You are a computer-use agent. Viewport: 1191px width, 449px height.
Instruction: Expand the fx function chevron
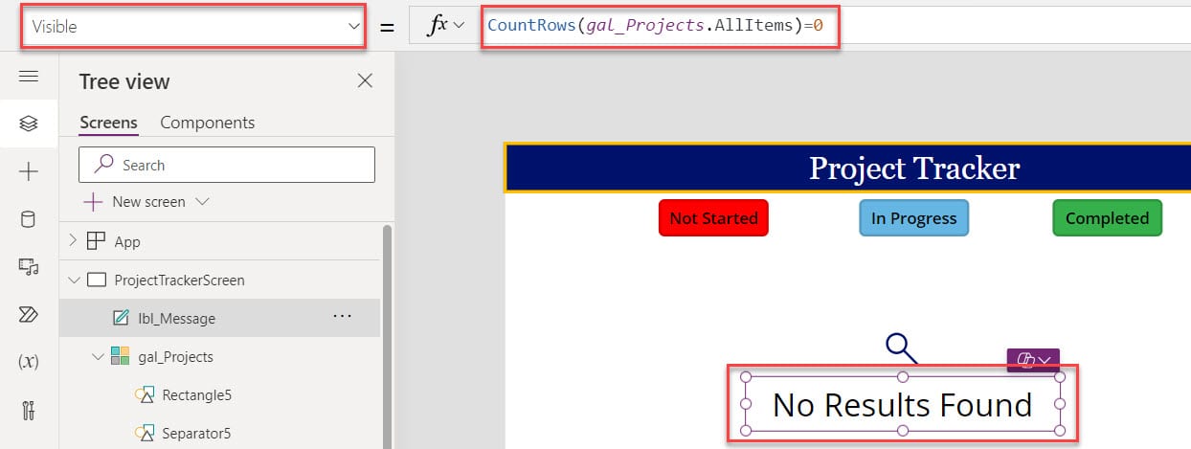pyautogui.click(x=459, y=26)
